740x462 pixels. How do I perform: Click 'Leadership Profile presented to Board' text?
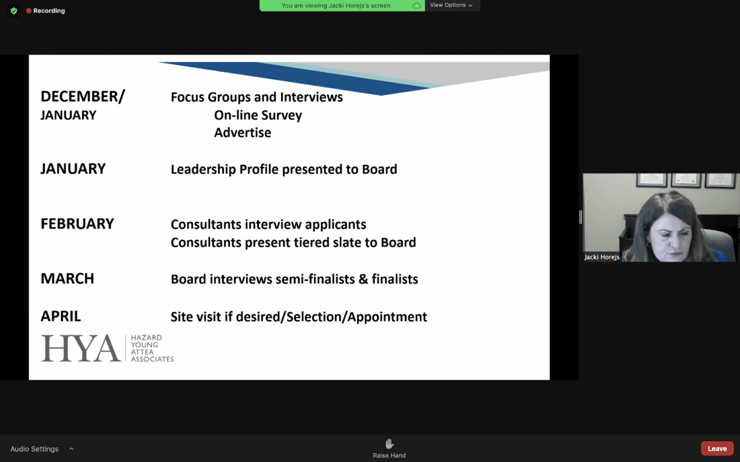tap(284, 169)
